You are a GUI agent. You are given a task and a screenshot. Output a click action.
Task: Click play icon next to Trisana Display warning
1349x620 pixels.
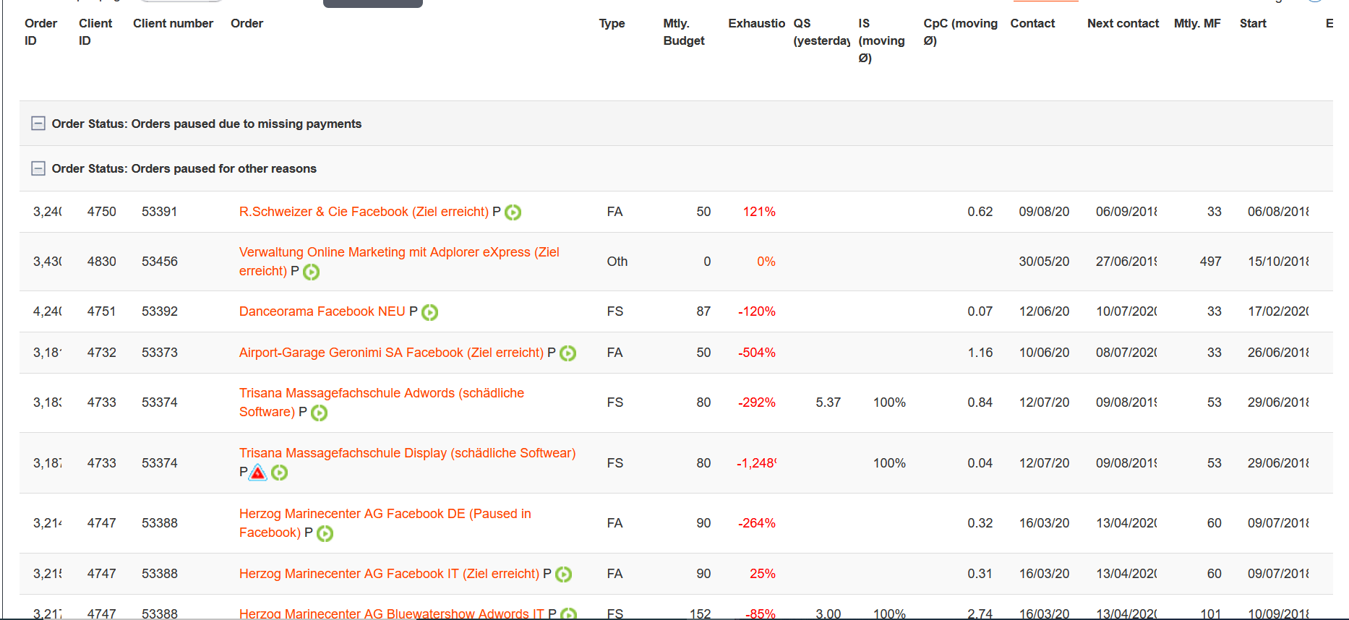click(x=280, y=473)
